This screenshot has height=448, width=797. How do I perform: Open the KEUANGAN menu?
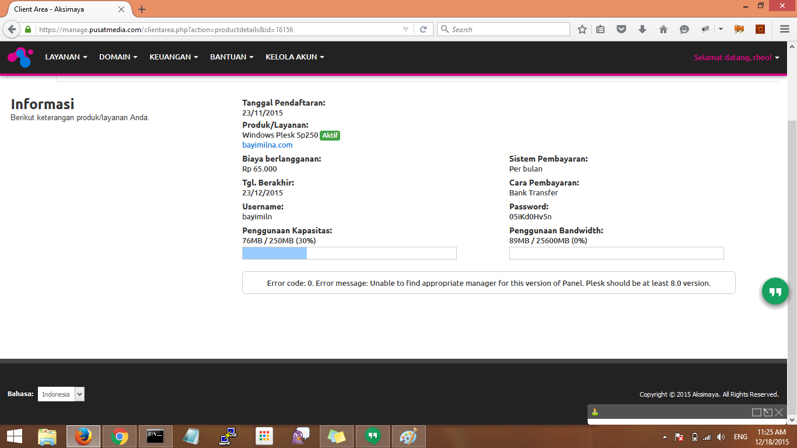pos(174,57)
